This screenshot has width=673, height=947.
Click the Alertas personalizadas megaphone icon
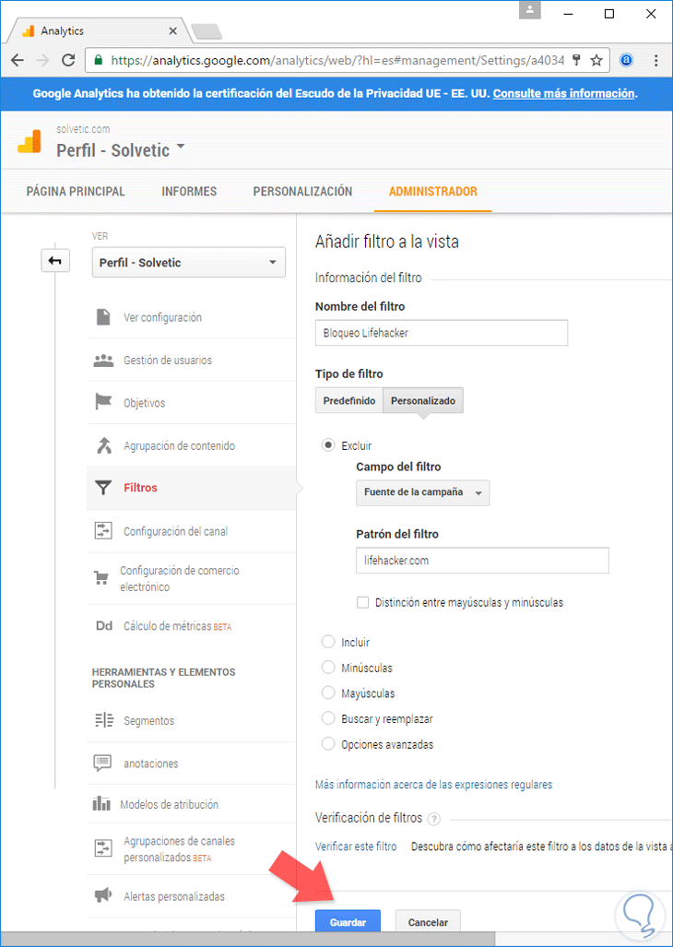tap(103, 896)
